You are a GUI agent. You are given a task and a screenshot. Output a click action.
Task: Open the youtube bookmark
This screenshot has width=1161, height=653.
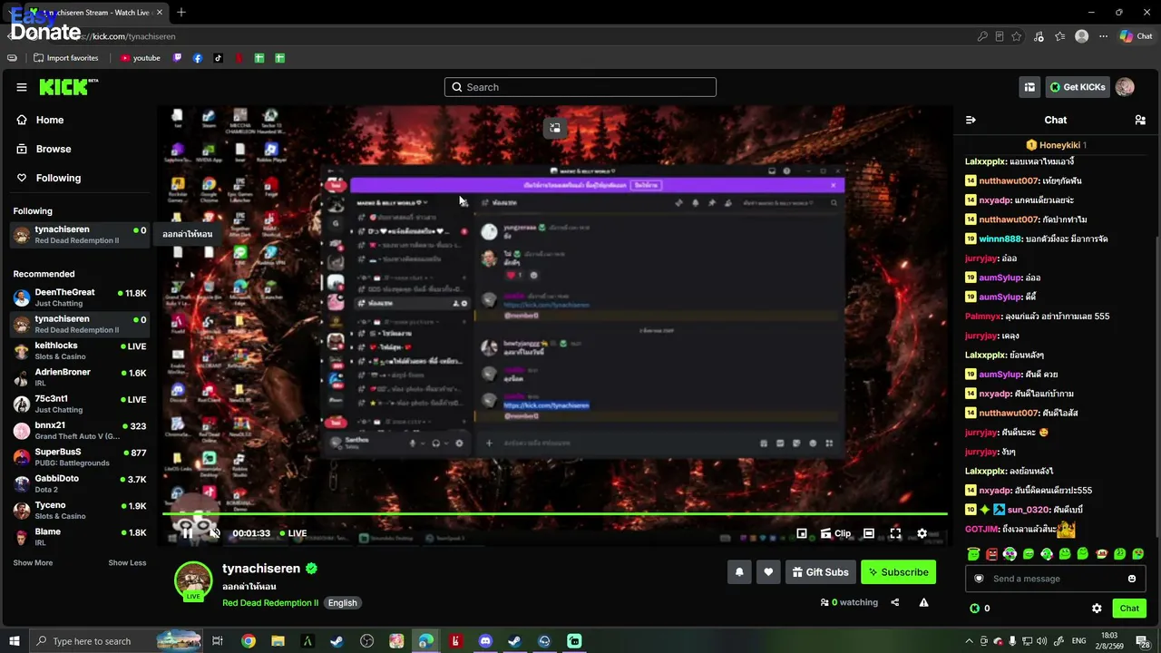(x=140, y=58)
